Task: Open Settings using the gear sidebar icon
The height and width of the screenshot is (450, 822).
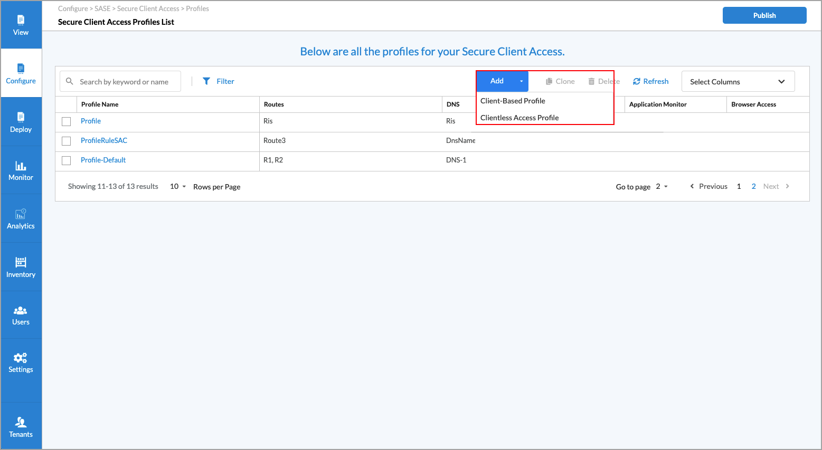Action: point(21,363)
